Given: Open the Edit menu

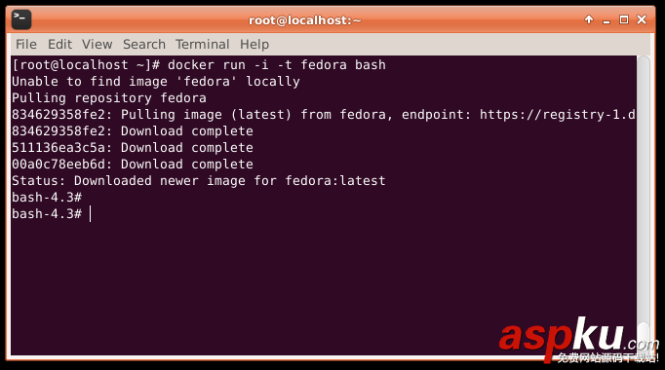Looking at the screenshot, I should pyautogui.click(x=59, y=45).
